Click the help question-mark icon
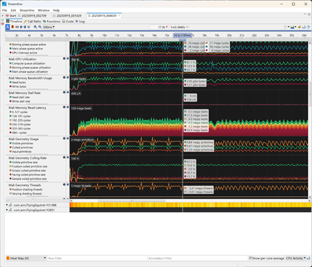 [x=309, y=27]
